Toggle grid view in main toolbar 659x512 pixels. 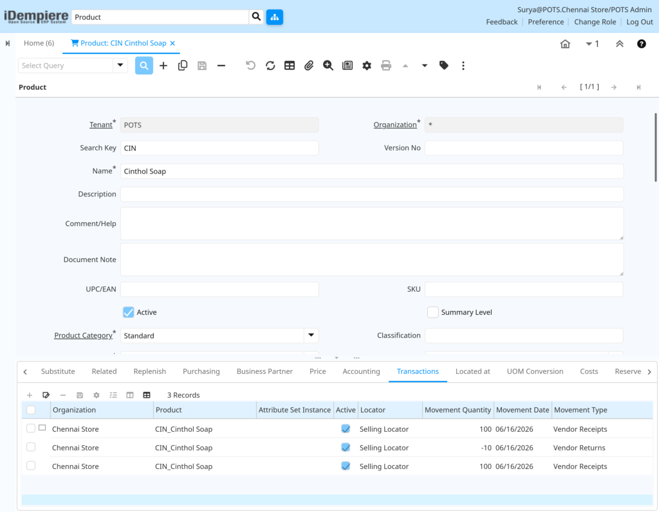pyautogui.click(x=290, y=66)
